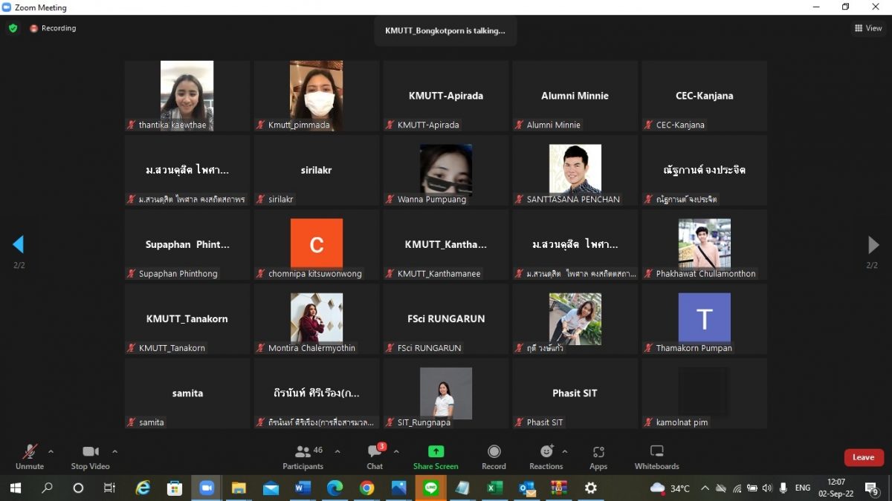892x501 pixels.
Task: Select thantika kaewthae video tile
Action: pyautogui.click(x=187, y=96)
